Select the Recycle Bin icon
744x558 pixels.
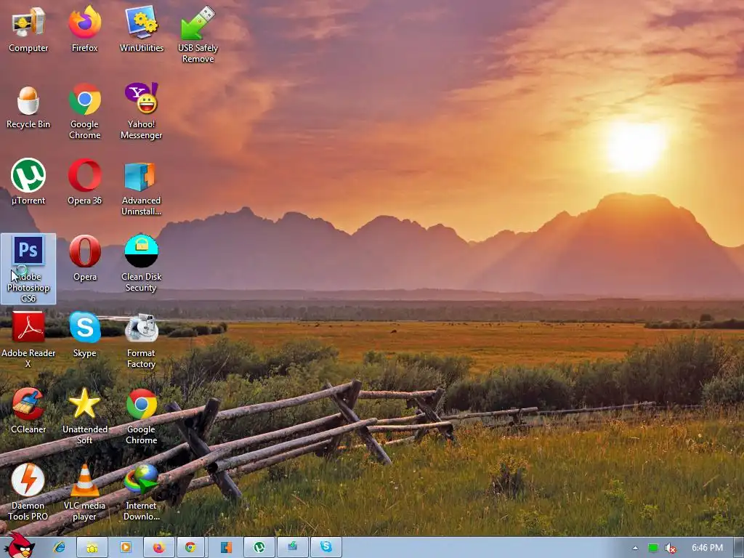28,106
